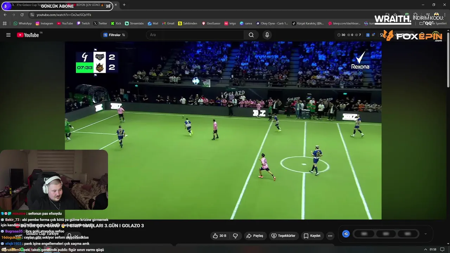Open the Twitch bookmark

[x=83, y=24]
